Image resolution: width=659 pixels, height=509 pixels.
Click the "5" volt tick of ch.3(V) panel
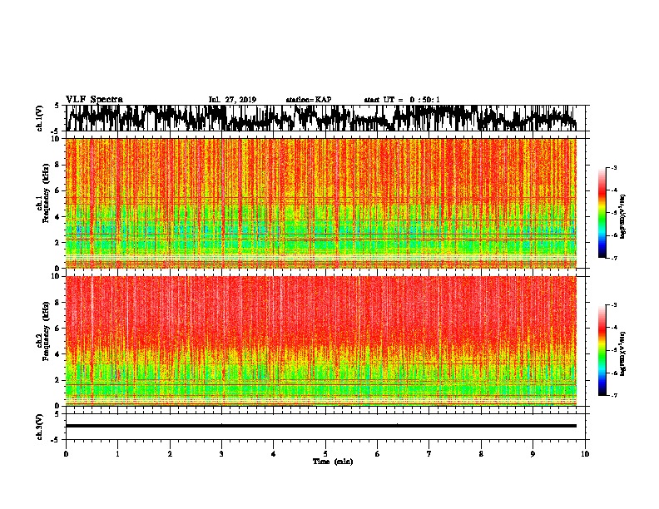[x=57, y=414]
